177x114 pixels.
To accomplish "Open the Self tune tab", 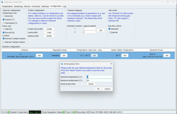I will pos(45,6).
